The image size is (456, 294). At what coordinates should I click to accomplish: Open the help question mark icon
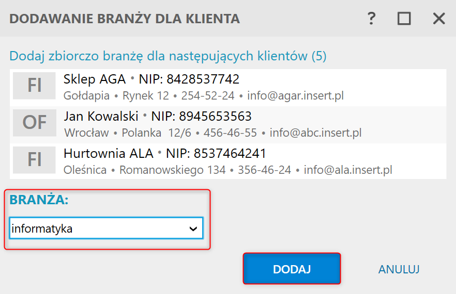click(x=371, y=19)
